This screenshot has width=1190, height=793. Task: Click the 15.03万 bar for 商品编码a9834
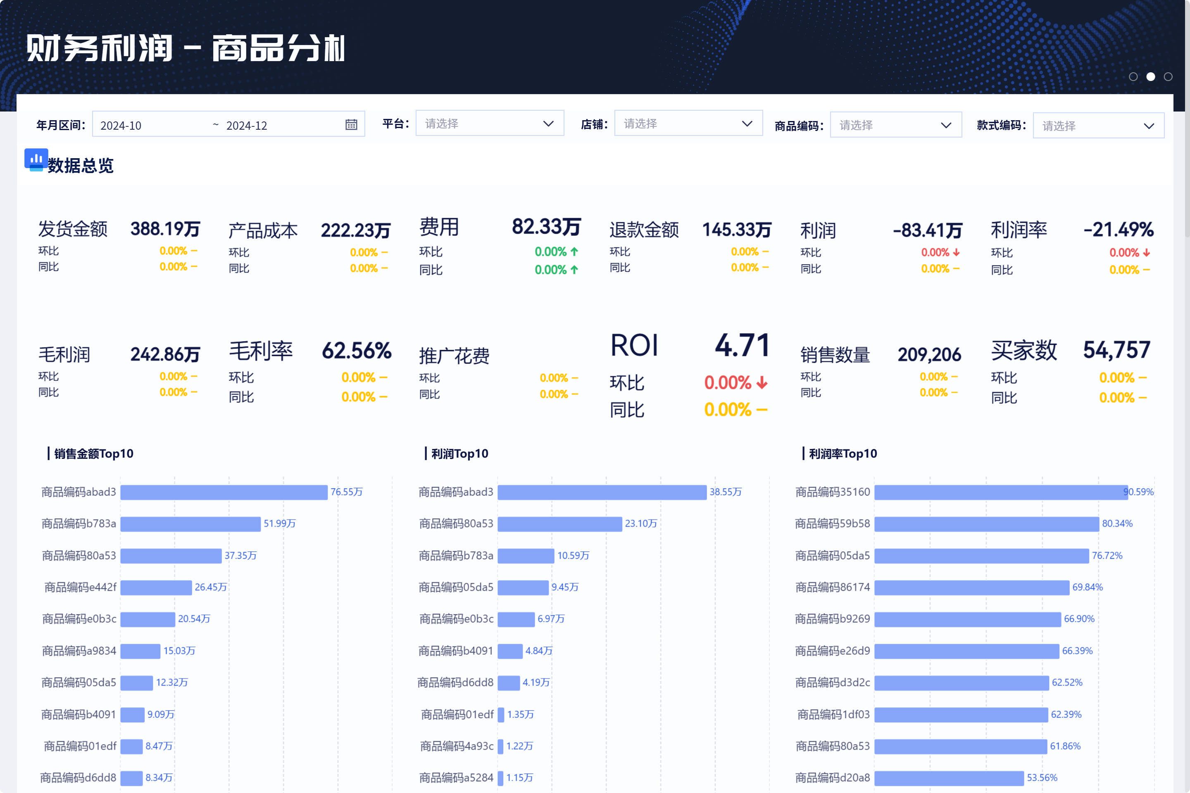(x=140, y=651)
